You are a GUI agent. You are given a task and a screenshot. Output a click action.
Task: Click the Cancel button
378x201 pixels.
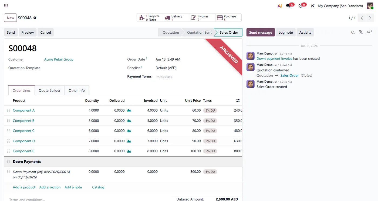[x=46, y=33]
